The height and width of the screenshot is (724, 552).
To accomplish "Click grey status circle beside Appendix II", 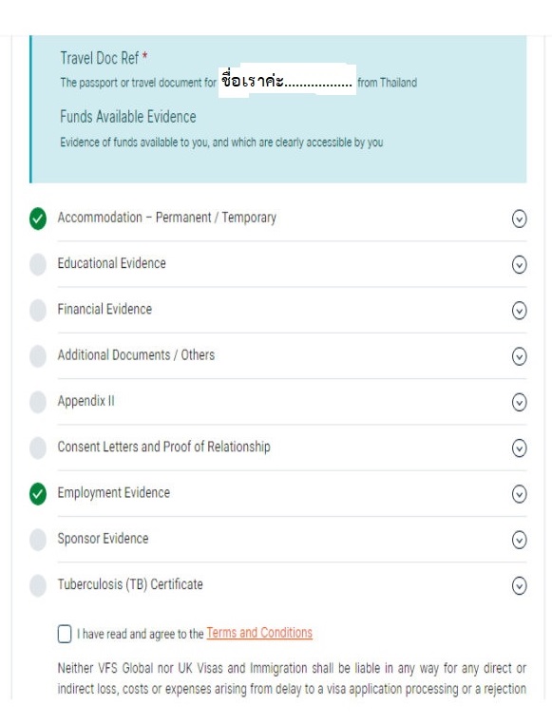I will coord(38,402).
